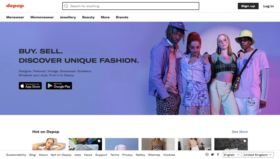Open the English language dropdown
Screen dimensions: 280x159
tap(232, 155)
